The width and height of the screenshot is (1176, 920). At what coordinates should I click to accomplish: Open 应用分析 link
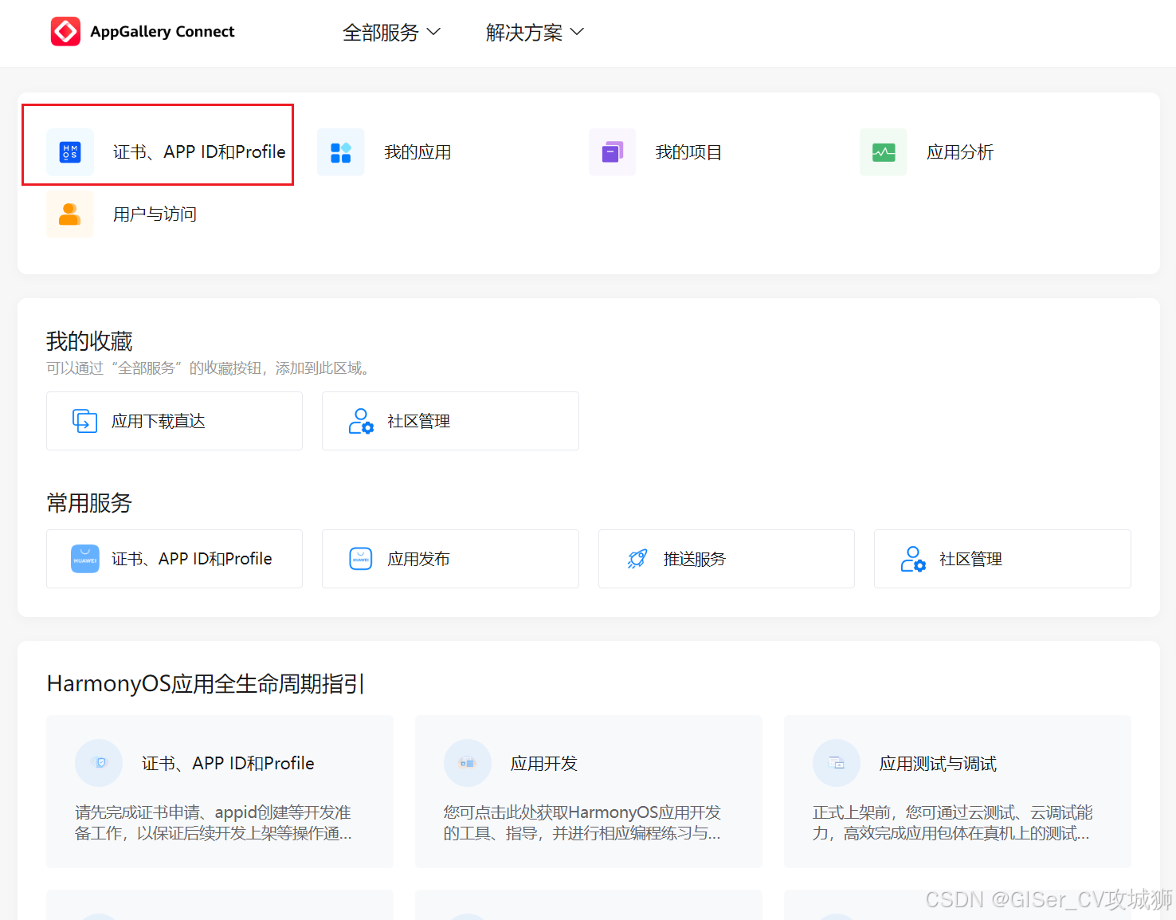960,152
